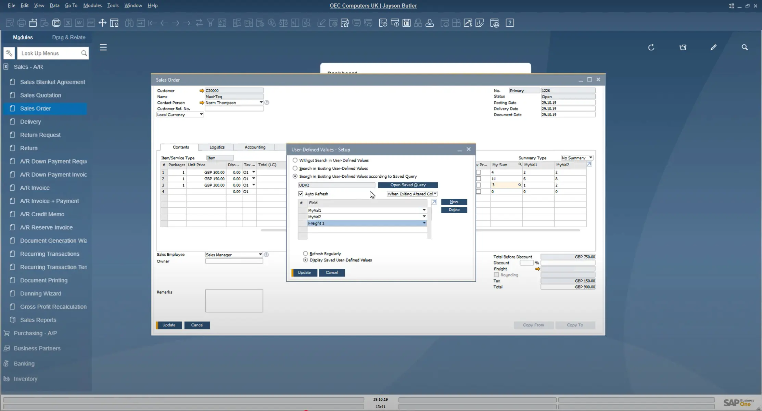
Task: Click the Find binoculars toolbar icon
Action: tap(129, 23)
